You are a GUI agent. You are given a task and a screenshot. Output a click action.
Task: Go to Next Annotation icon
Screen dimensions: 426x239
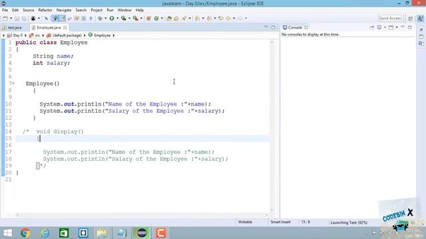pos(197,18)
